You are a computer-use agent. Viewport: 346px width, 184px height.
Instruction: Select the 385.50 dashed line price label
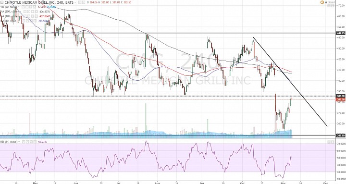click(341, 96)
